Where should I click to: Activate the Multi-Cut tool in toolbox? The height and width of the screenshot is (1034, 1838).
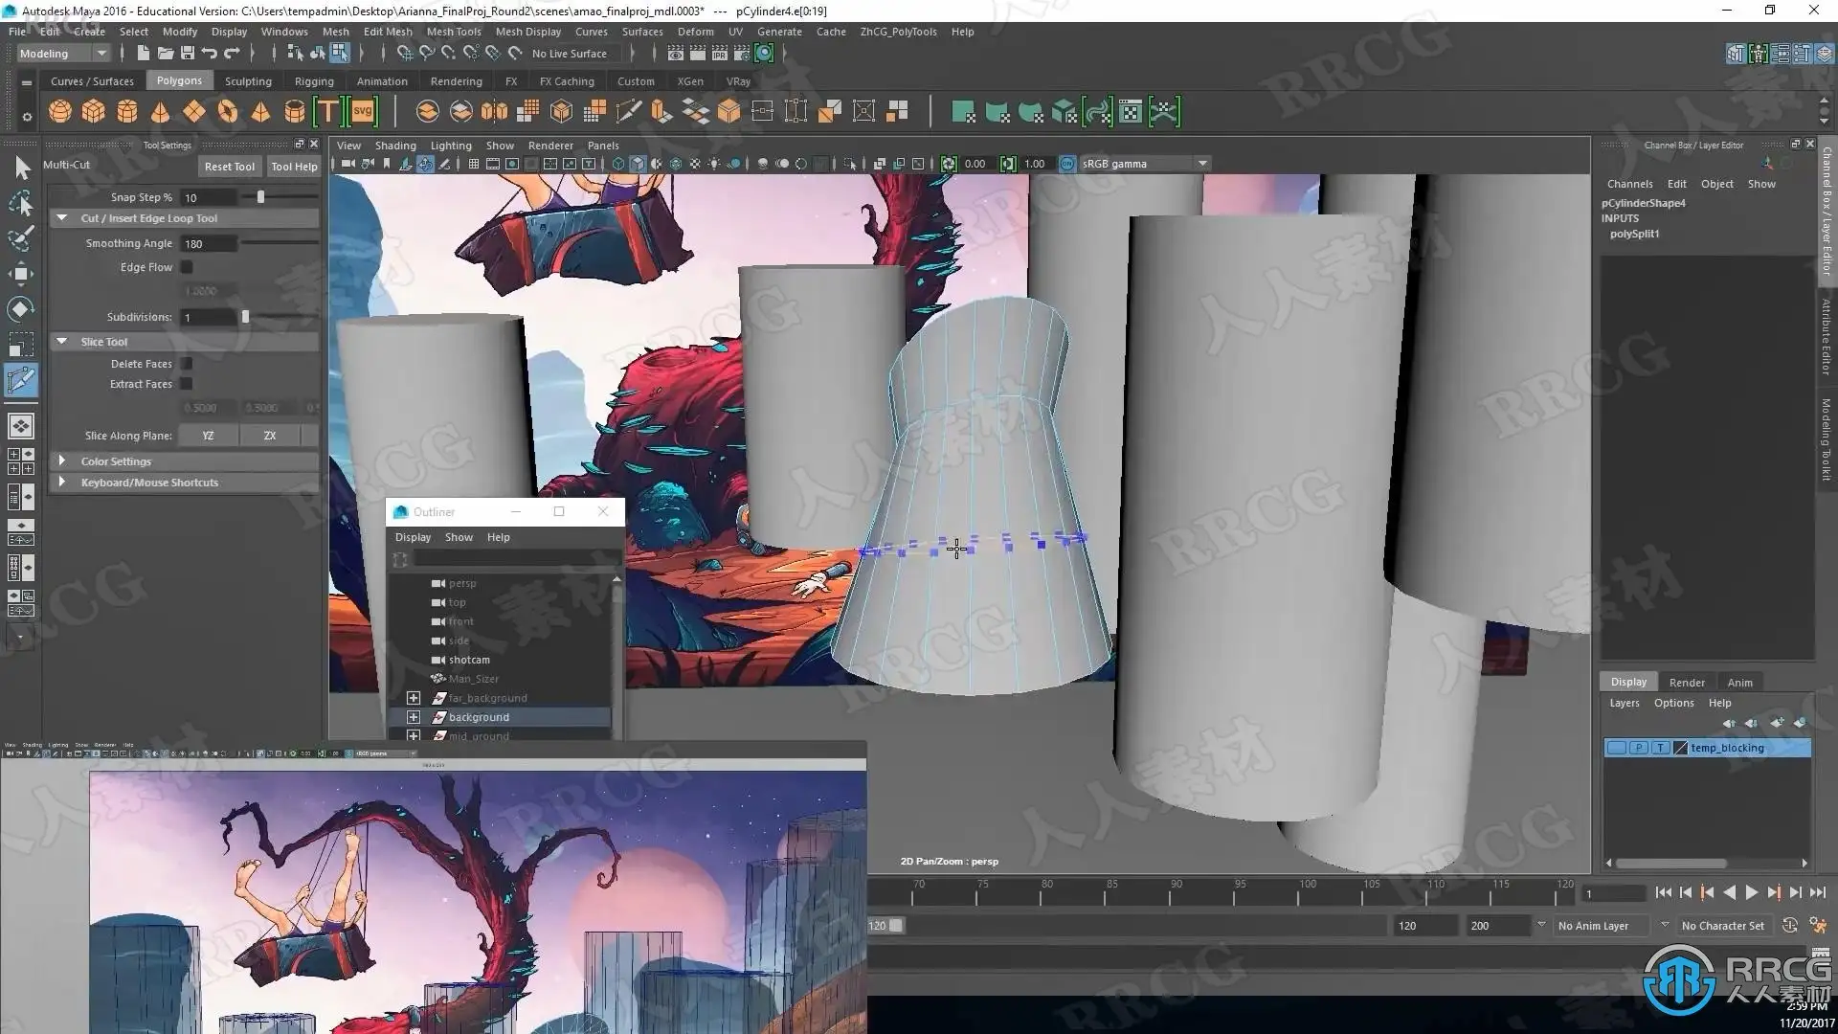coord(21,380)
